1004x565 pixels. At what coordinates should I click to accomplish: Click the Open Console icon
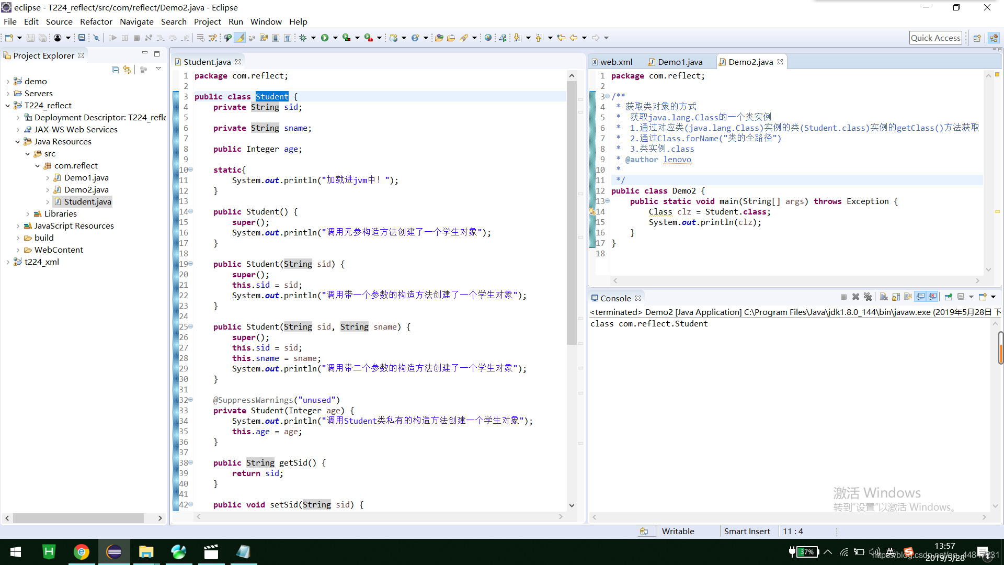pos(983,297)
